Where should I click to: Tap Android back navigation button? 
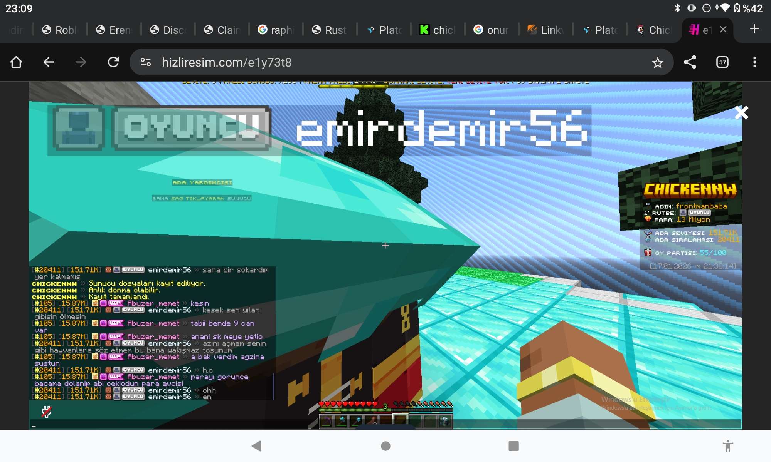(x=256, y=446)
